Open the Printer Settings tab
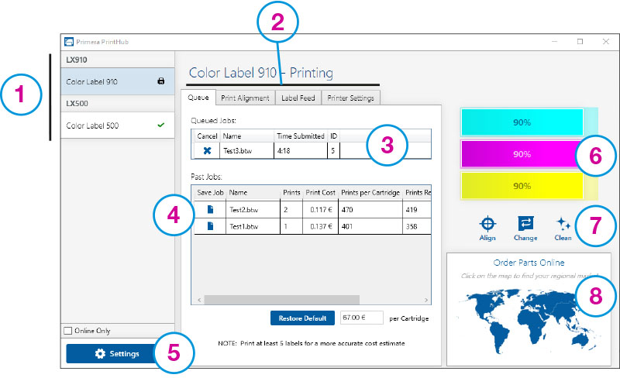 (x=351, y=98)
